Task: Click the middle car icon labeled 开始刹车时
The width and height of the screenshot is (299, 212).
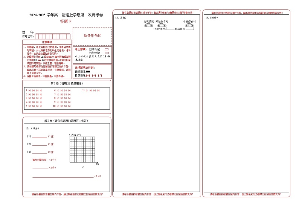Action: (x=162, y=26)
